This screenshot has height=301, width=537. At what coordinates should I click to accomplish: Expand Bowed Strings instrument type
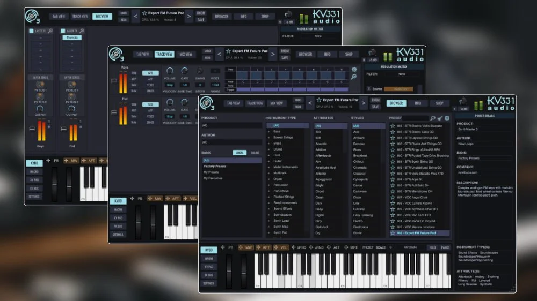tap(269, 137)
